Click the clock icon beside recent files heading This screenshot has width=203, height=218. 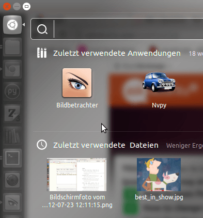[42, 145]
